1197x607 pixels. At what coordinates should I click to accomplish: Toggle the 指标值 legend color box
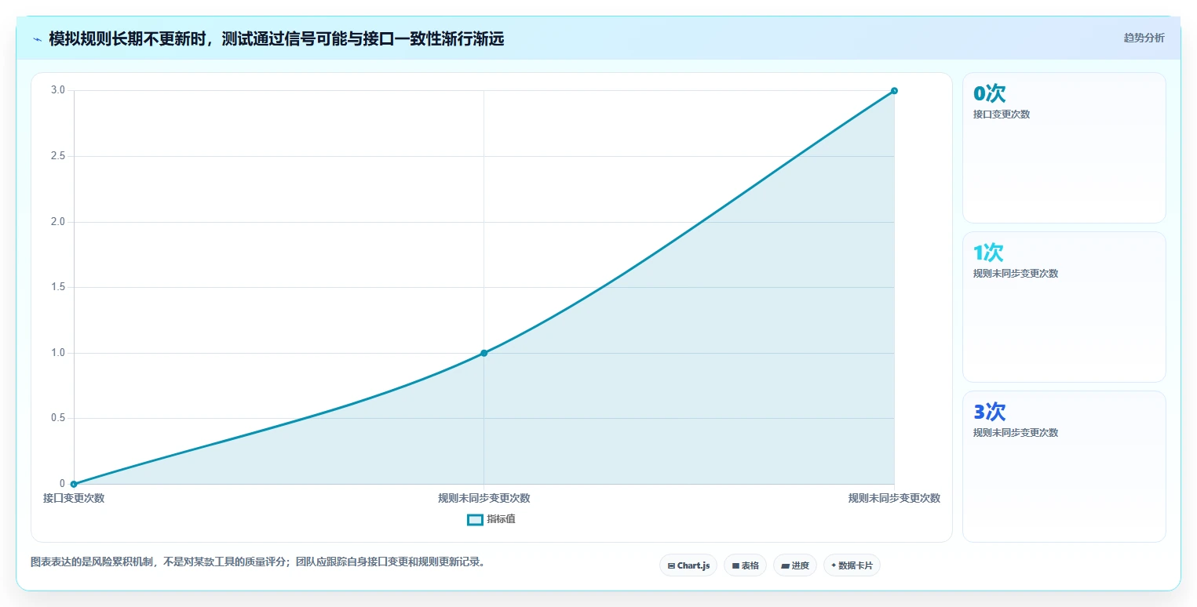tap(475, 519)
